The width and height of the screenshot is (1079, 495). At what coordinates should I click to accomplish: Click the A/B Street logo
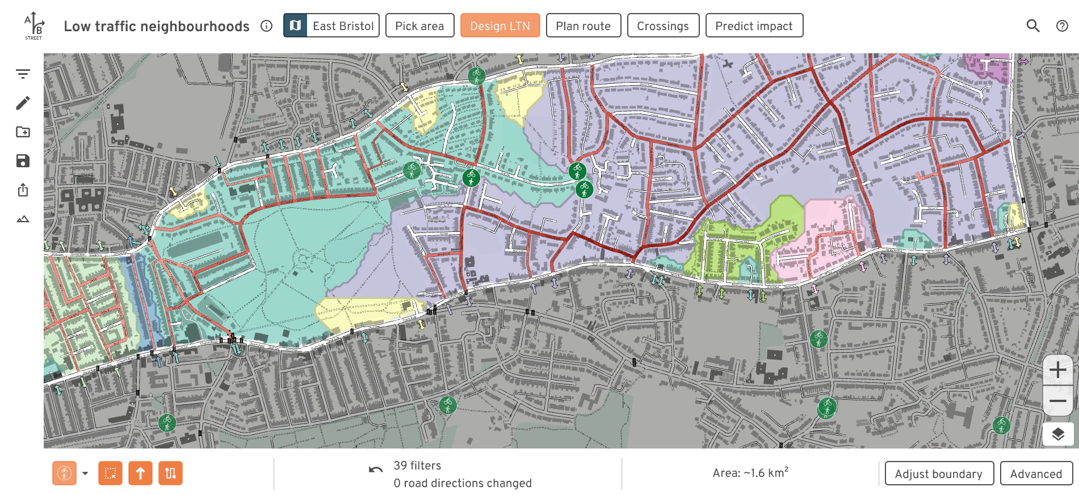pyautogui.click(x=33, y=26)
